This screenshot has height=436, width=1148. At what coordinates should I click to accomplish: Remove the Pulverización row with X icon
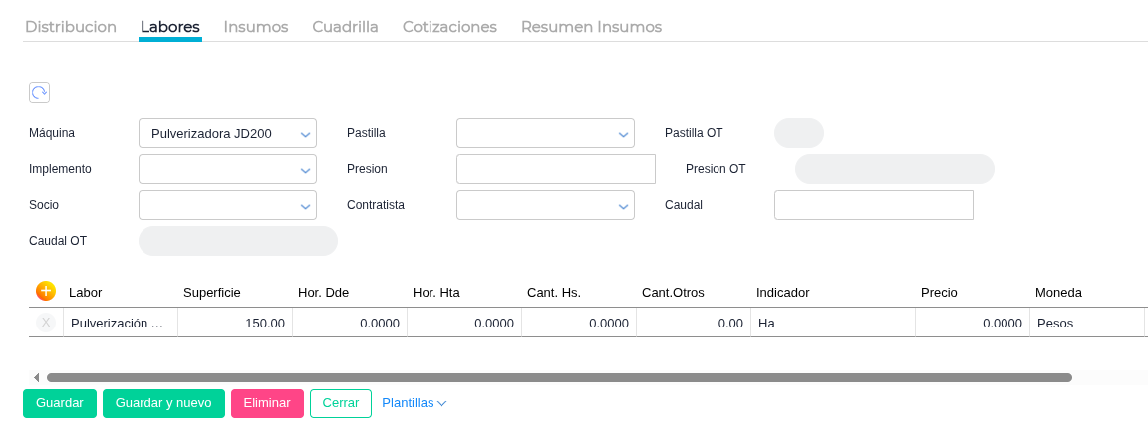click(46, 323)
